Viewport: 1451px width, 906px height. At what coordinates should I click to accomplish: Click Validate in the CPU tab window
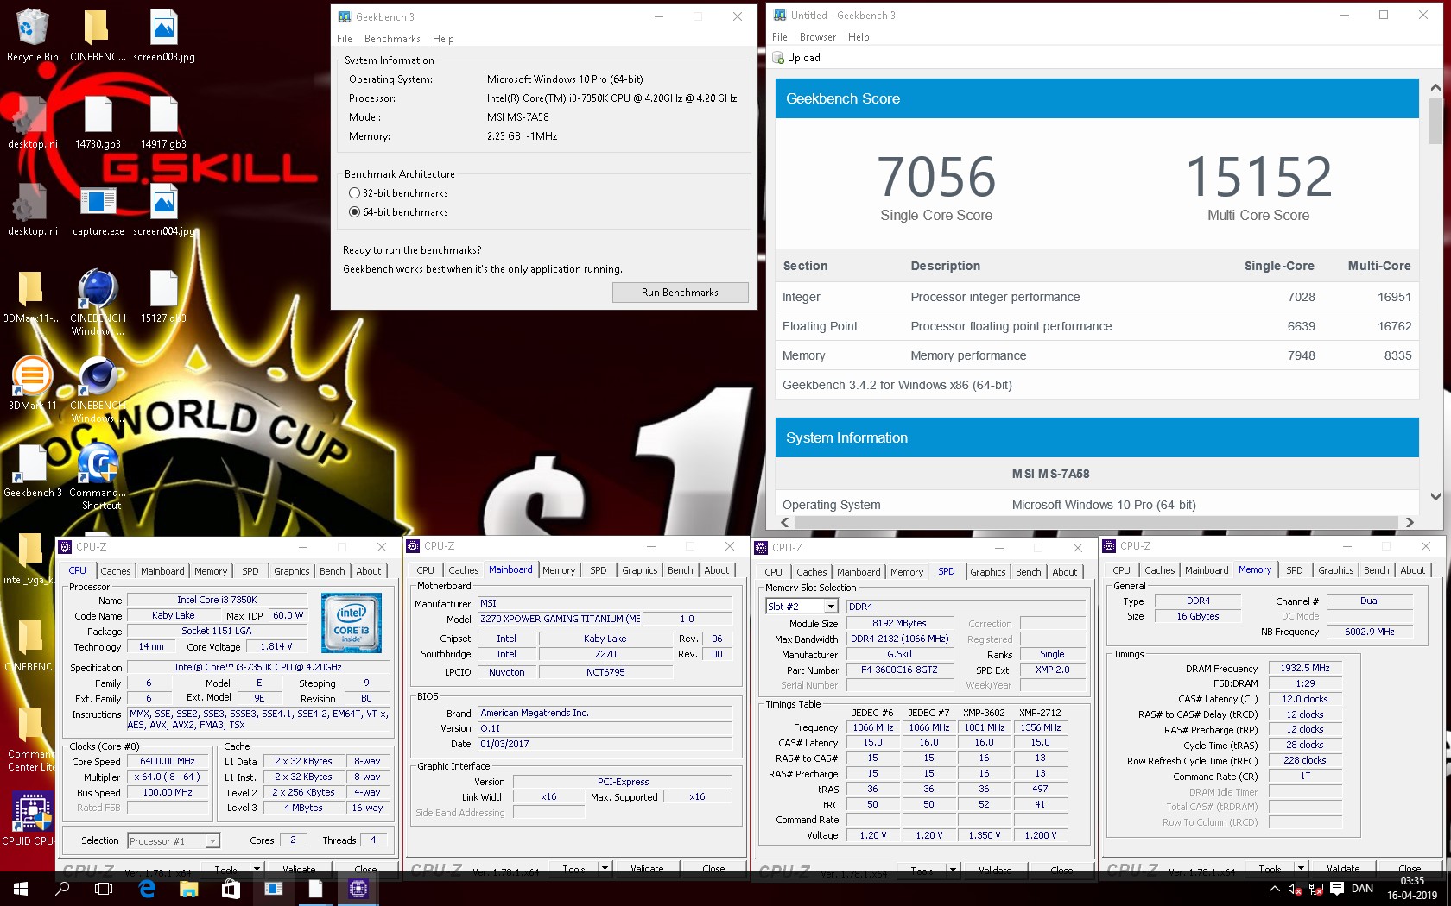[299, 869]
